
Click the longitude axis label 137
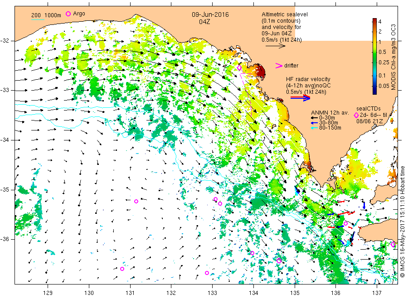[377, 293]
